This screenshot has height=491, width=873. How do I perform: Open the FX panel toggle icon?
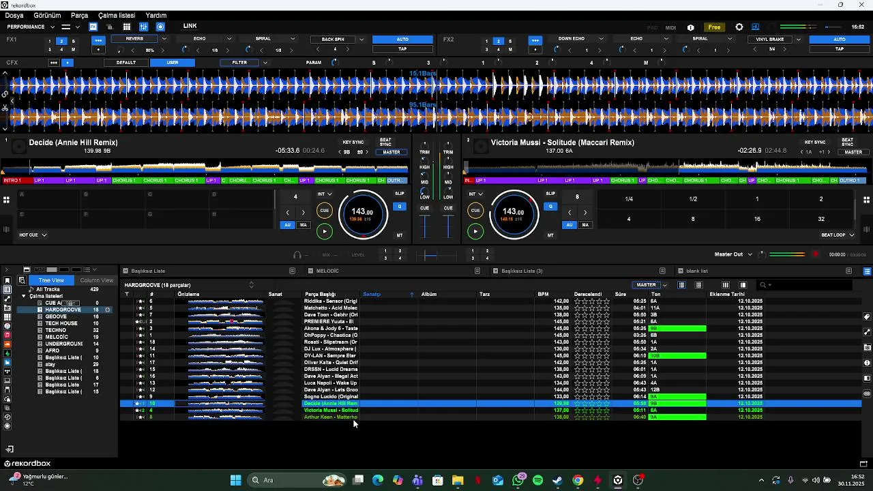[x=93, y=27]
